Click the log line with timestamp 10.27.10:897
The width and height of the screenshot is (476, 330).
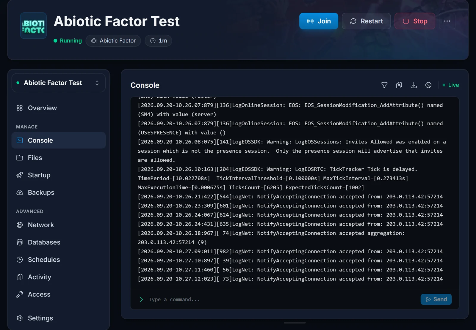[290, 260]
